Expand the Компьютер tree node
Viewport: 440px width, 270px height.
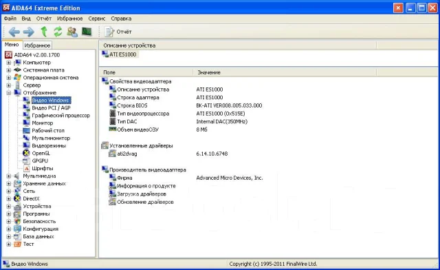pos(9,63)
